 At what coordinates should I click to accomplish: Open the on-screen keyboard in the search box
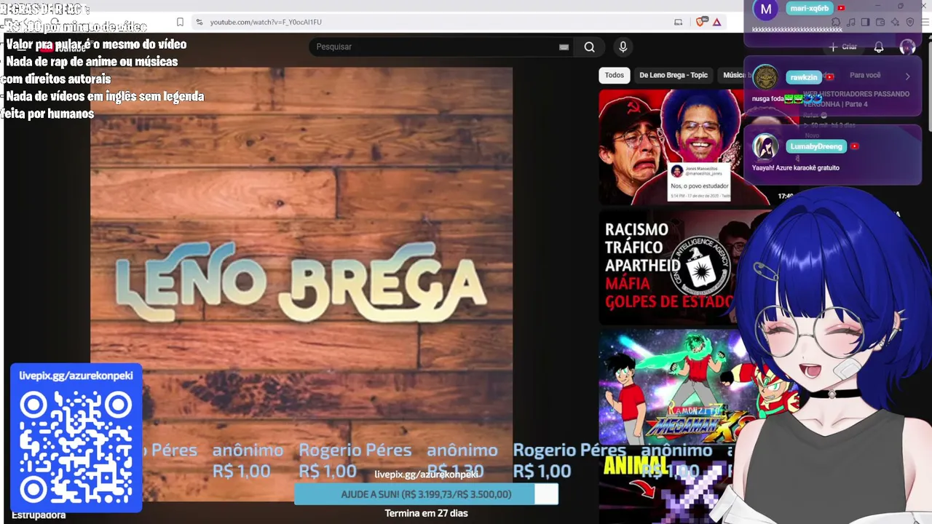pyautogui.click(x=564, y=47)
